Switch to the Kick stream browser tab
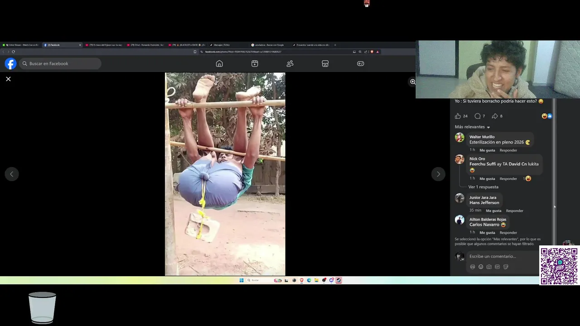Image resolution: width=580 pixels, height=326 pixels. [x=21, y=45]
